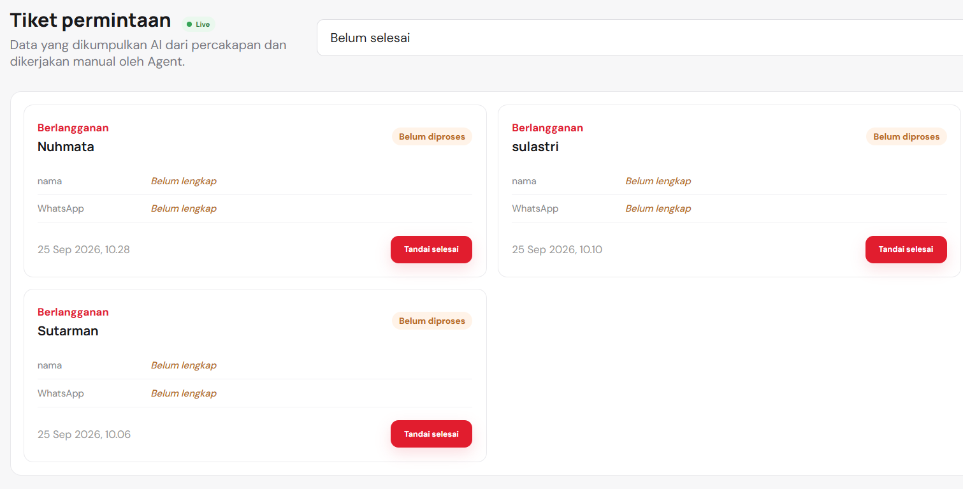Select the Nuhmata ticket name
The image size is (963, 489).
click(x=66, y=147)
